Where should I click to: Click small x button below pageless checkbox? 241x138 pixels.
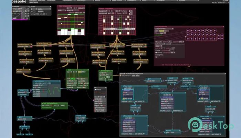click(156, 57)
